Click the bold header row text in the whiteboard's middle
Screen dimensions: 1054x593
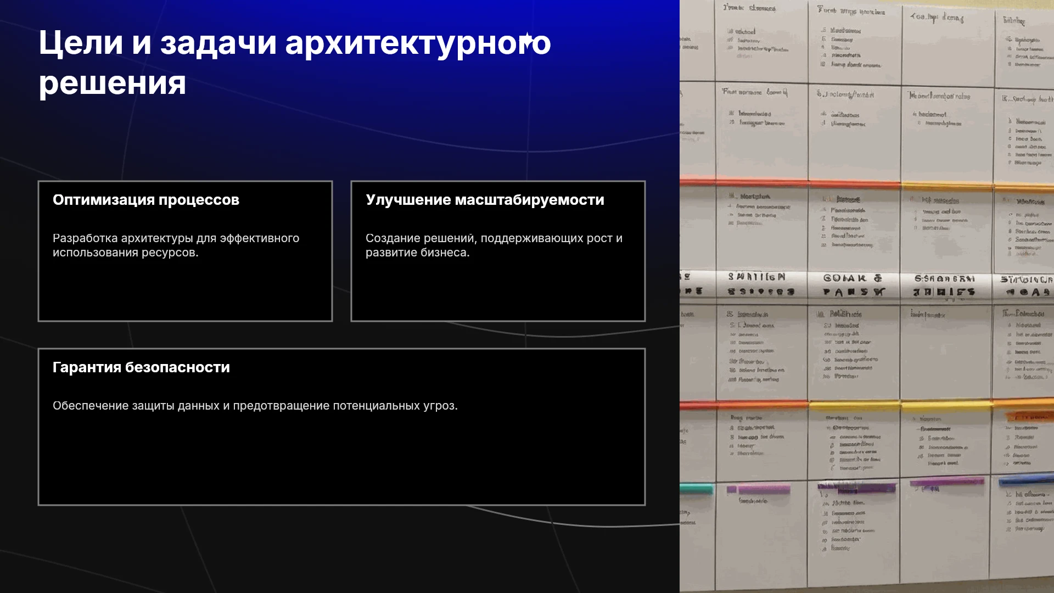pos(867,285)
